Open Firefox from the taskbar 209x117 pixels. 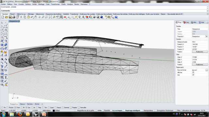point(20,114)
